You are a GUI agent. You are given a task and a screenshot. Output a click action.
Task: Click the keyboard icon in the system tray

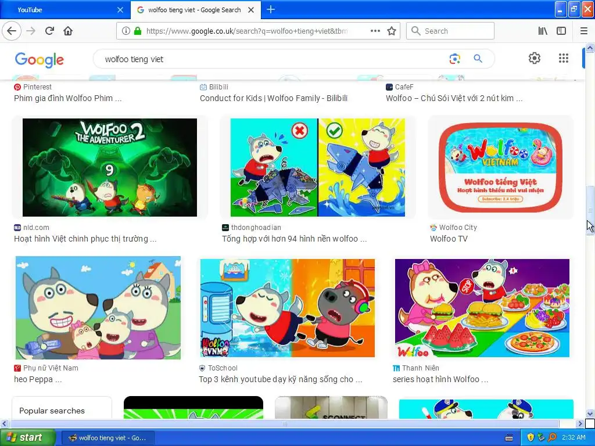pos(509,438)
